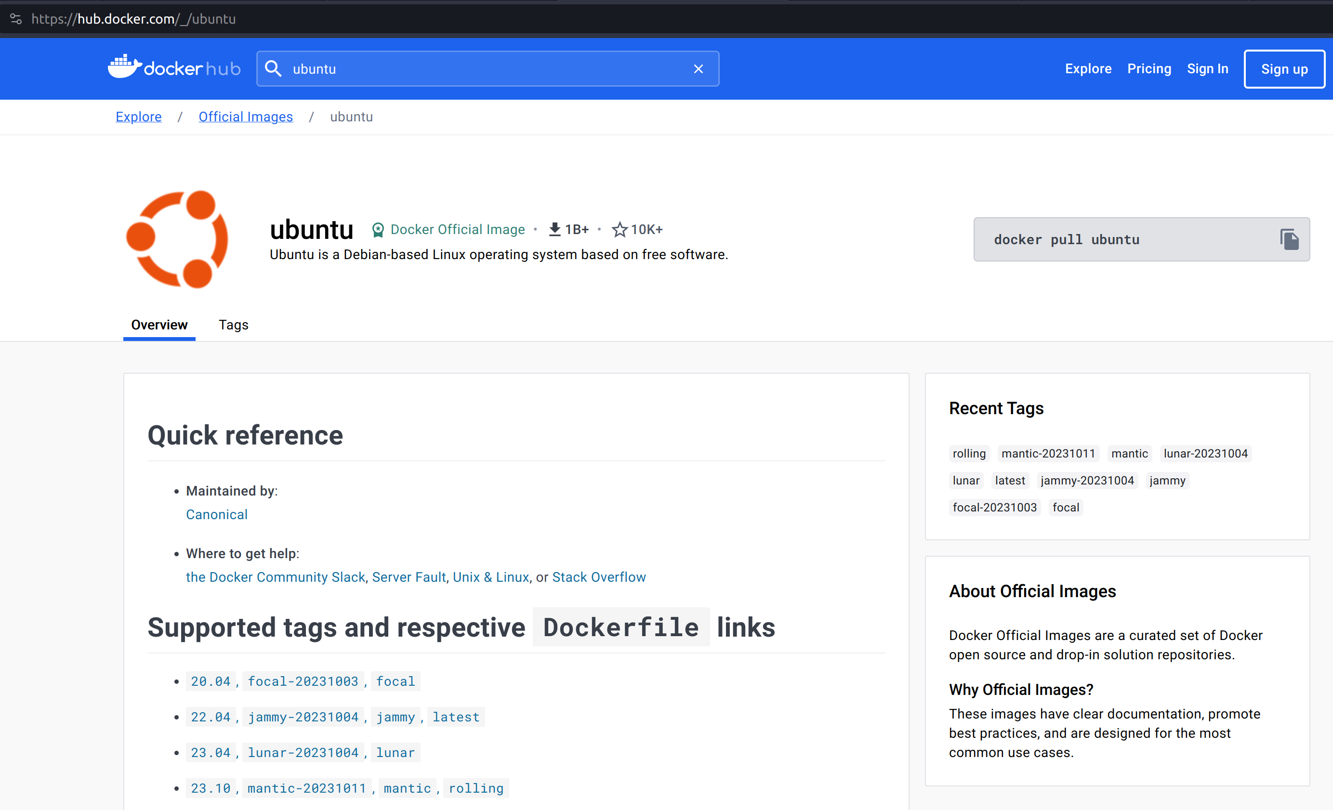Viewport: 1333px width, 810px height.
Task: Open the Stack Overflow help link
Action: click(x=598, y=577)
